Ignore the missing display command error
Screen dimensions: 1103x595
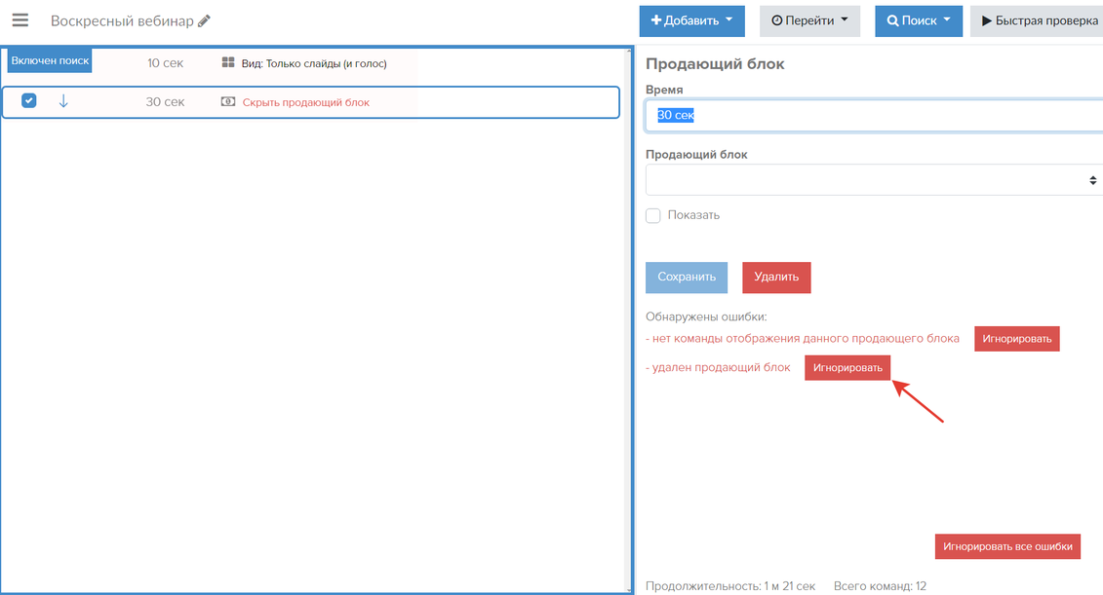click(1016, 339)
